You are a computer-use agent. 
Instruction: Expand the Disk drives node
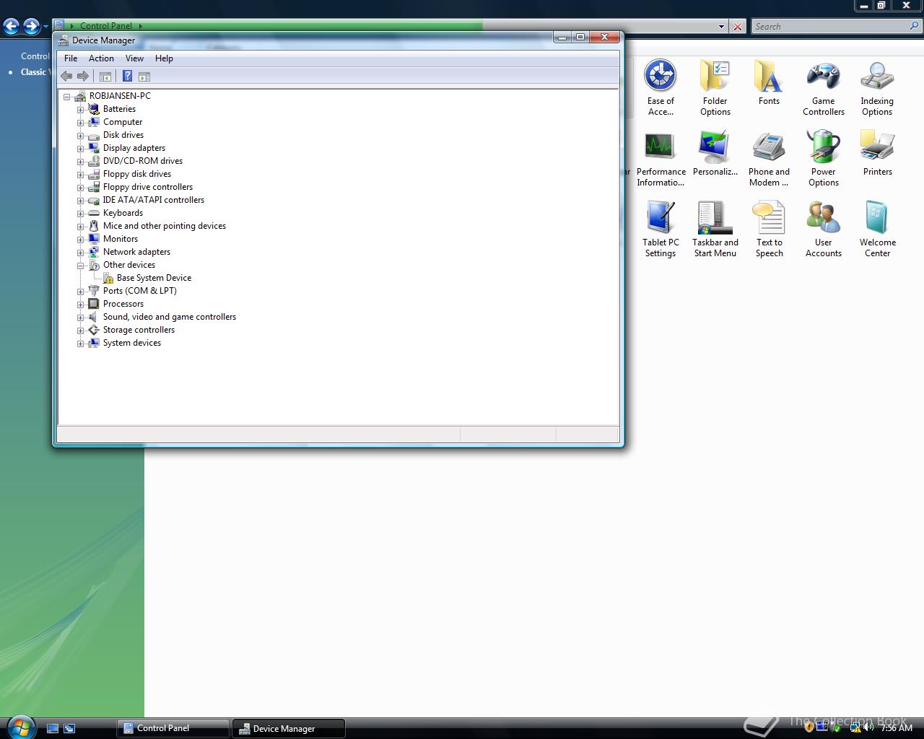coord(81,136)
